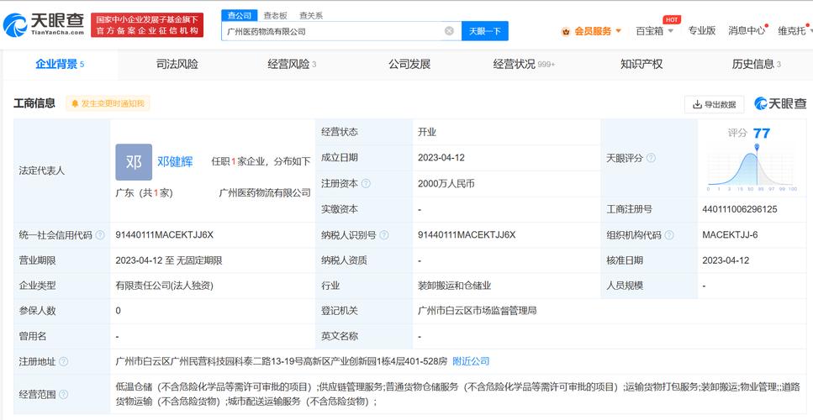This screenshot has height=420, width=813.
Task: Switch to the 经营状况 tab
Action: [524, 64]
